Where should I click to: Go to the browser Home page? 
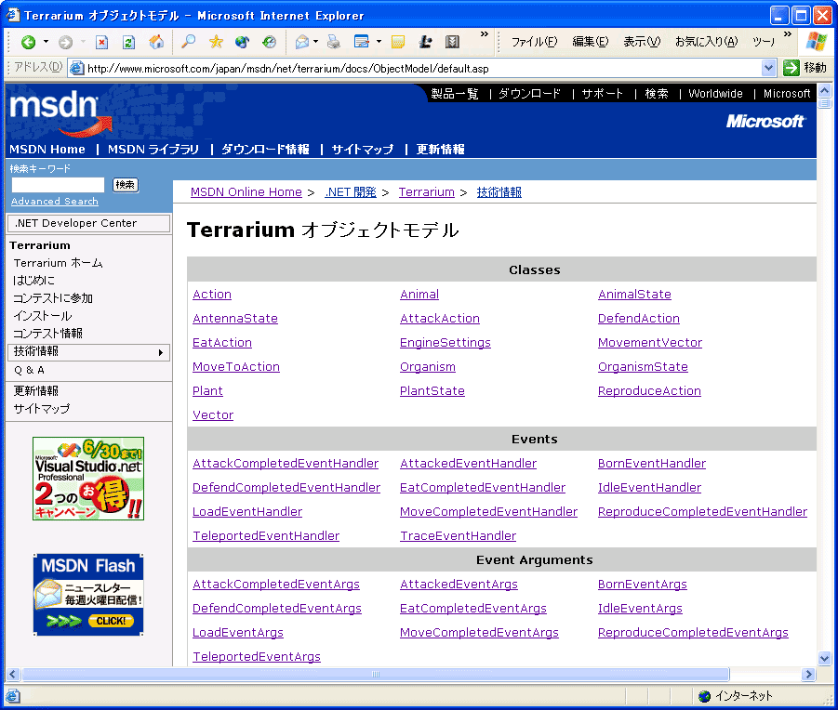point(156,42)
